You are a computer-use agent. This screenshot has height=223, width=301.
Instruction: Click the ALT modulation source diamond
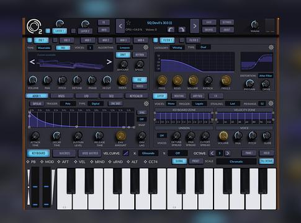[128, 162]
